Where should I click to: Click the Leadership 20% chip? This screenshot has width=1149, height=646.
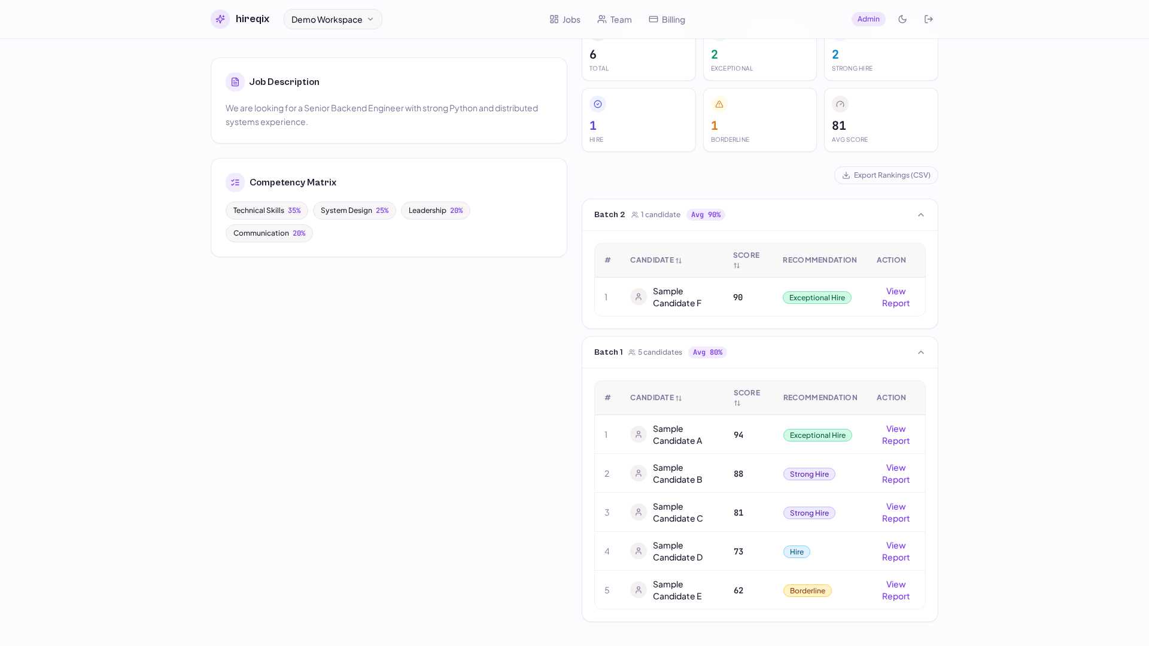pos(436,211)
